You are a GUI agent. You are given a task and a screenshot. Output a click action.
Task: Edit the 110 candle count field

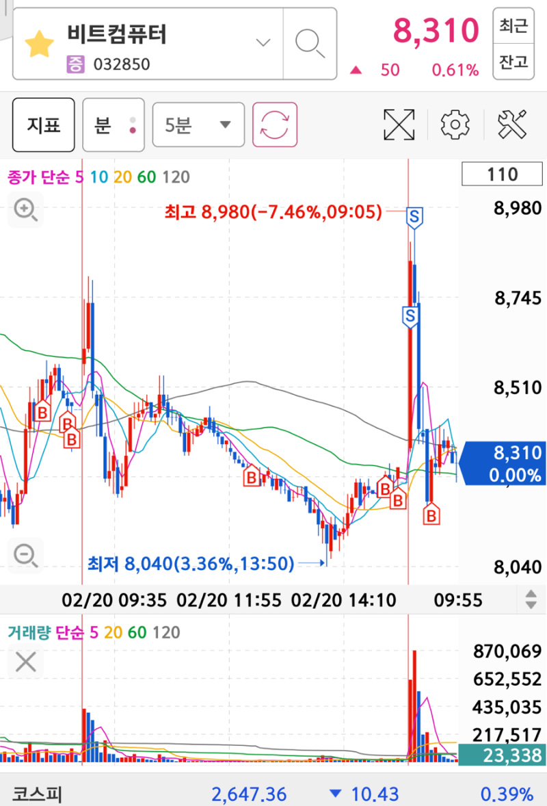point(502,174)
